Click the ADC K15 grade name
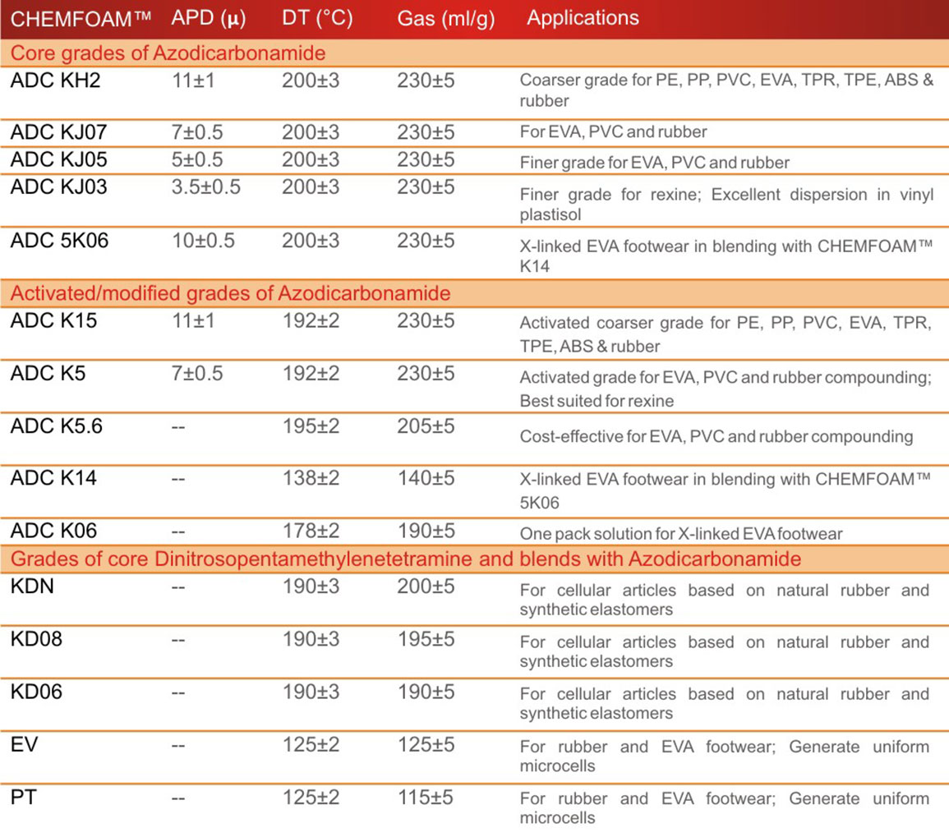949x837 pixels. click(x=53, y=321)
